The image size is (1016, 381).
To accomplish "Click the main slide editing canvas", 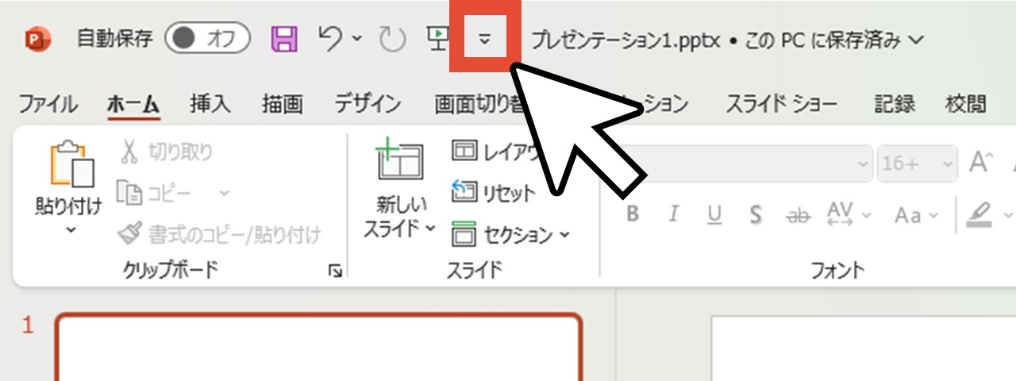I will (x=863, y=348).
